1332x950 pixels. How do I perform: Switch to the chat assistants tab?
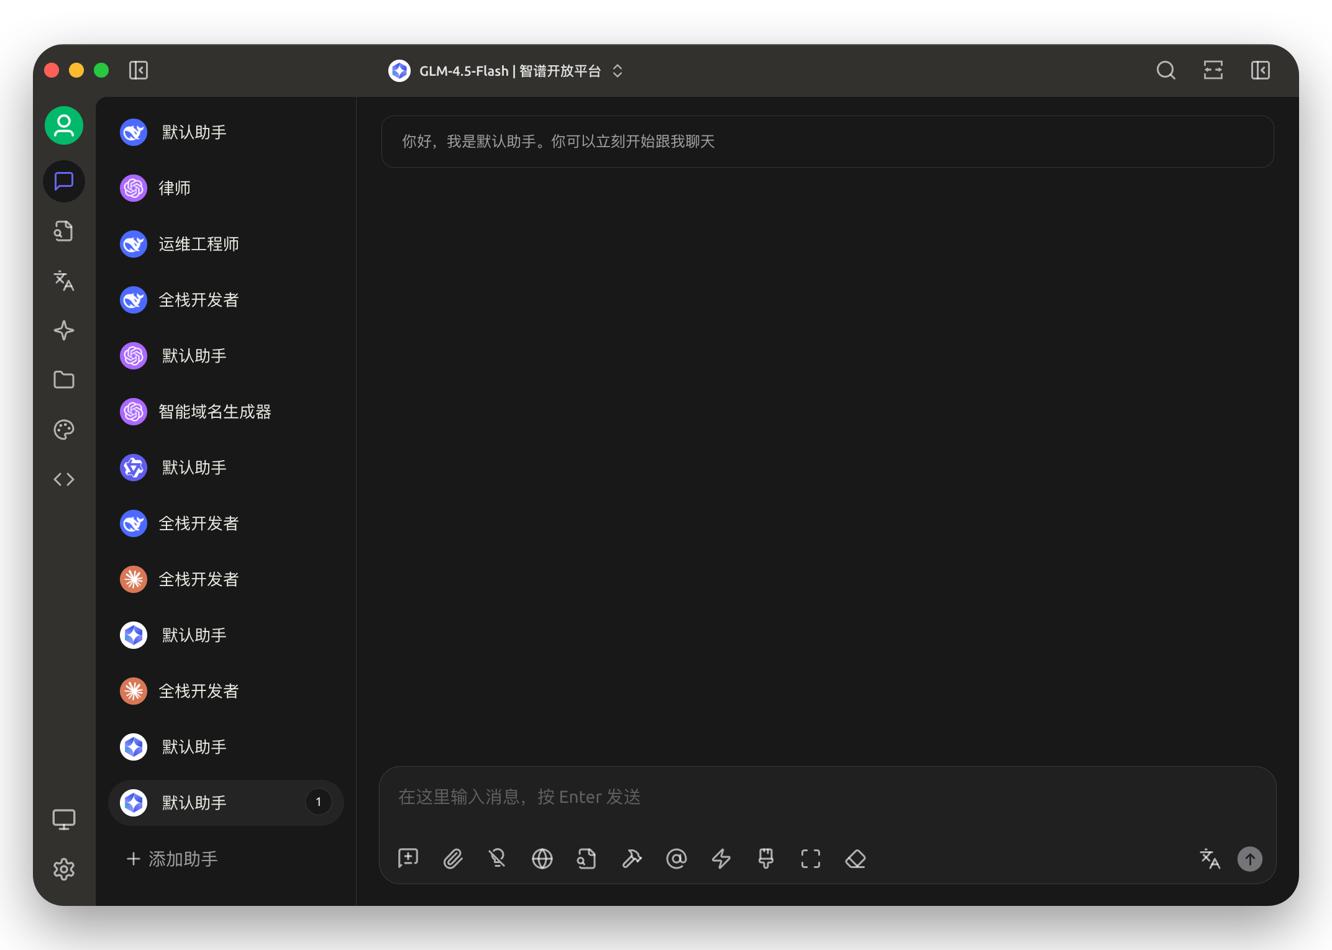[x=63, y=181]
